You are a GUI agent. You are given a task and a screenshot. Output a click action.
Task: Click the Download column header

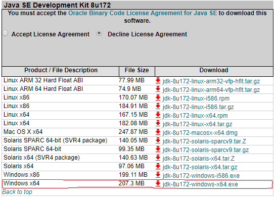point(214,70)
